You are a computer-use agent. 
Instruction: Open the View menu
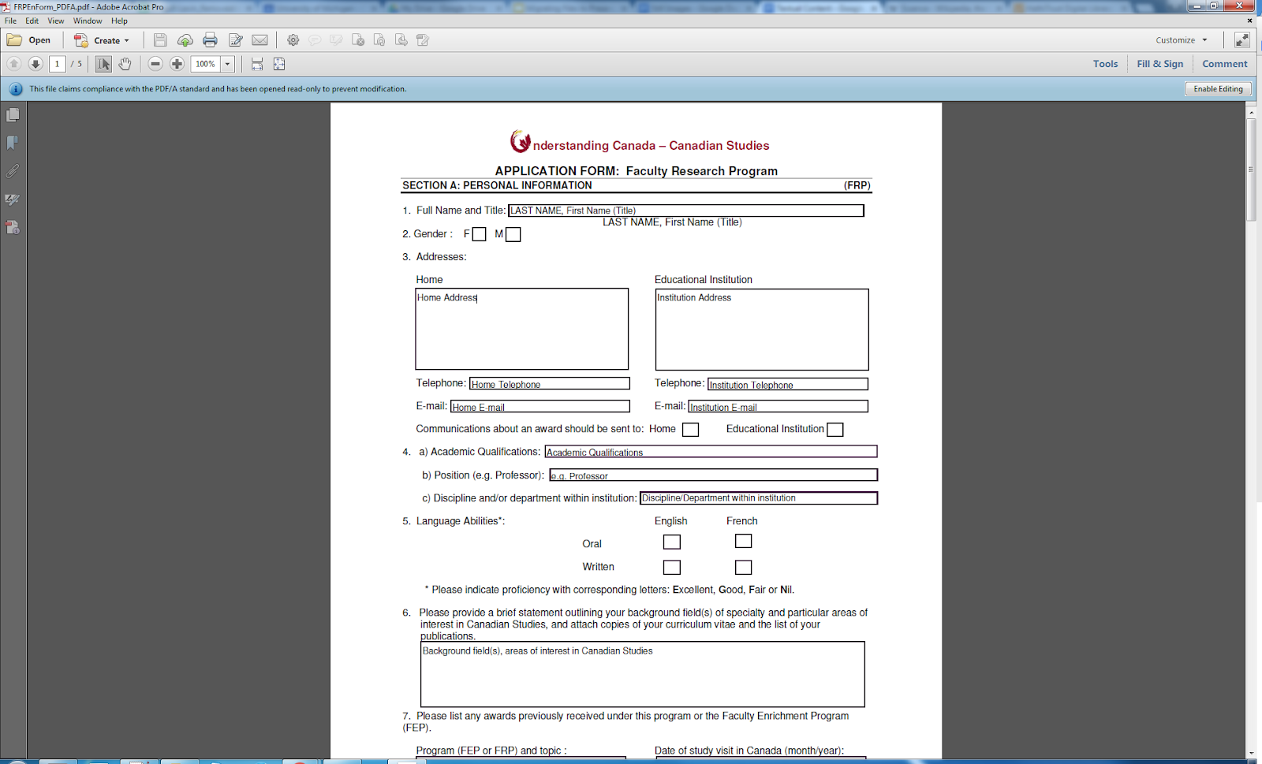(56, 21)
